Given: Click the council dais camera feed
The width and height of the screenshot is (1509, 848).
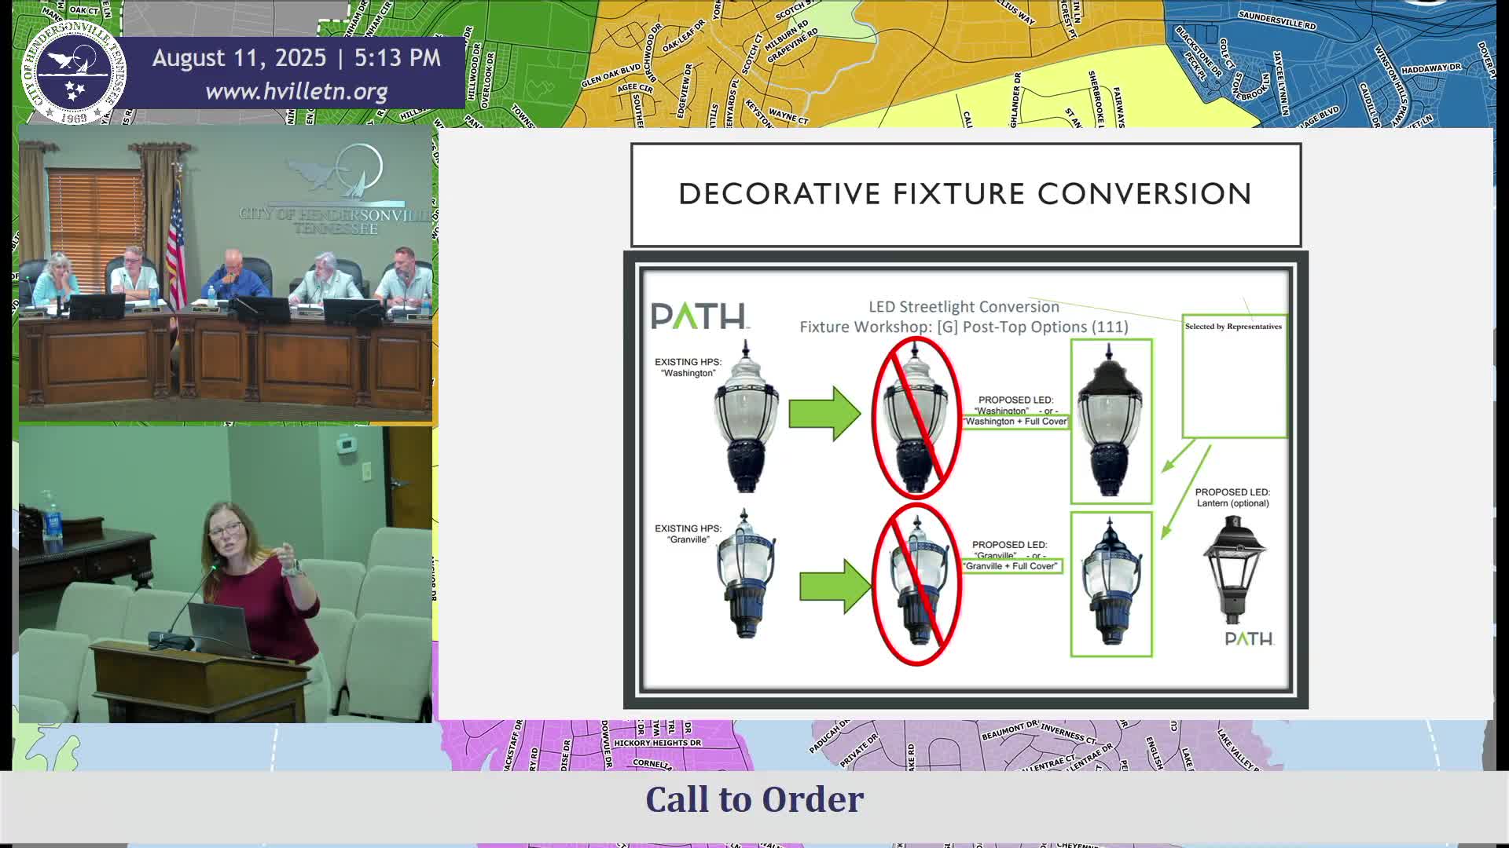Looking at the screenshot, I should (226, 275).
